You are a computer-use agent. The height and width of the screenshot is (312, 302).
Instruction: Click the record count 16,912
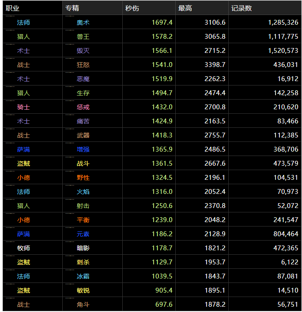288,79
